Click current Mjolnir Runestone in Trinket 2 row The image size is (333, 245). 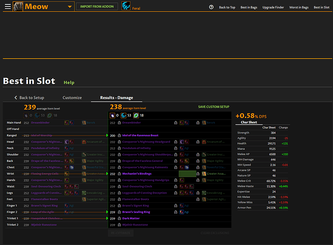(44, 224)
